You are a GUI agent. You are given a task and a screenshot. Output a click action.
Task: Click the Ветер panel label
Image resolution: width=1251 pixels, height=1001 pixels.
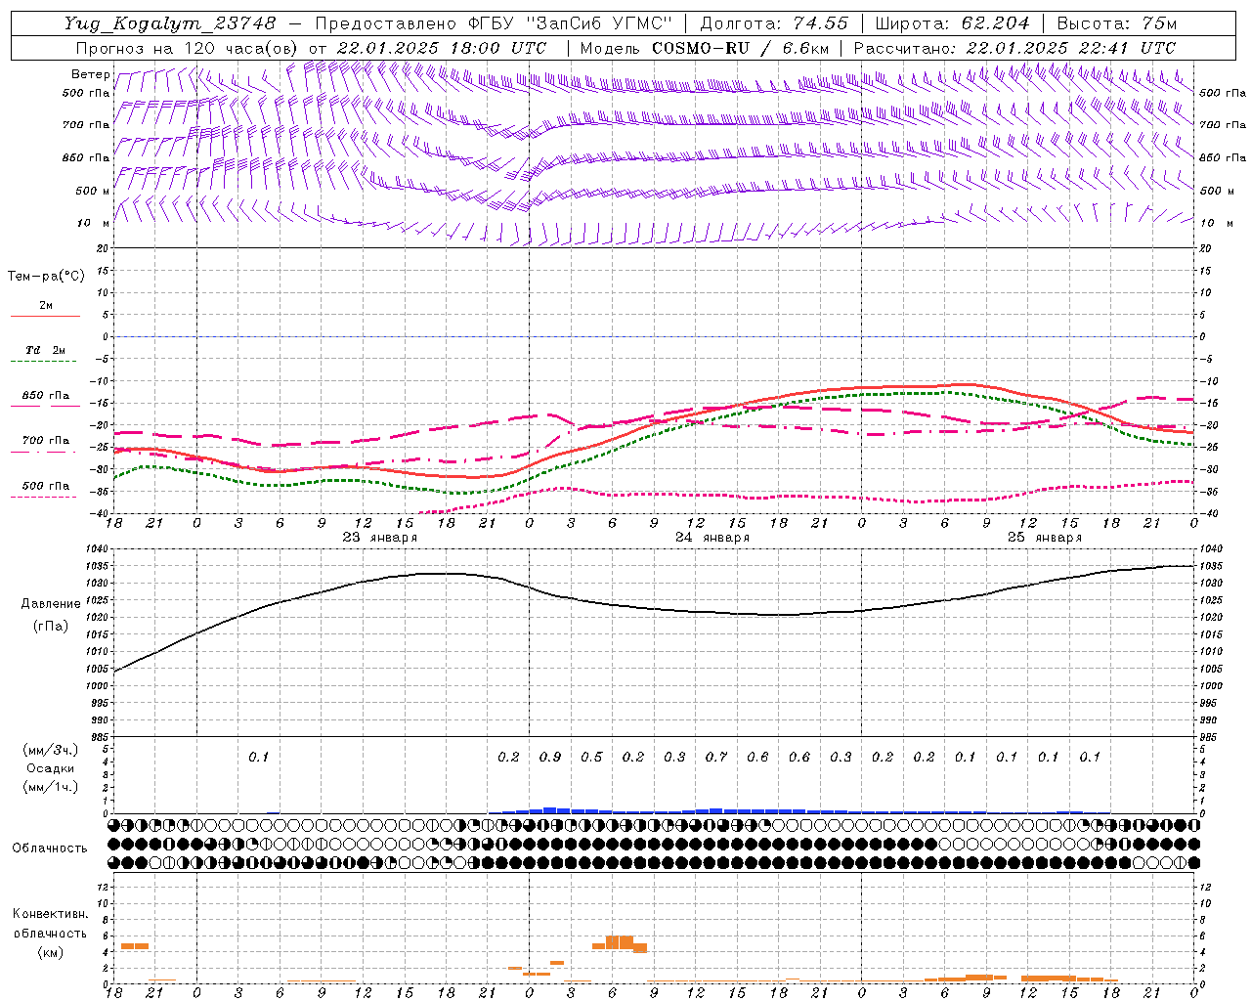pyautogui.click(x=91, y=74)
